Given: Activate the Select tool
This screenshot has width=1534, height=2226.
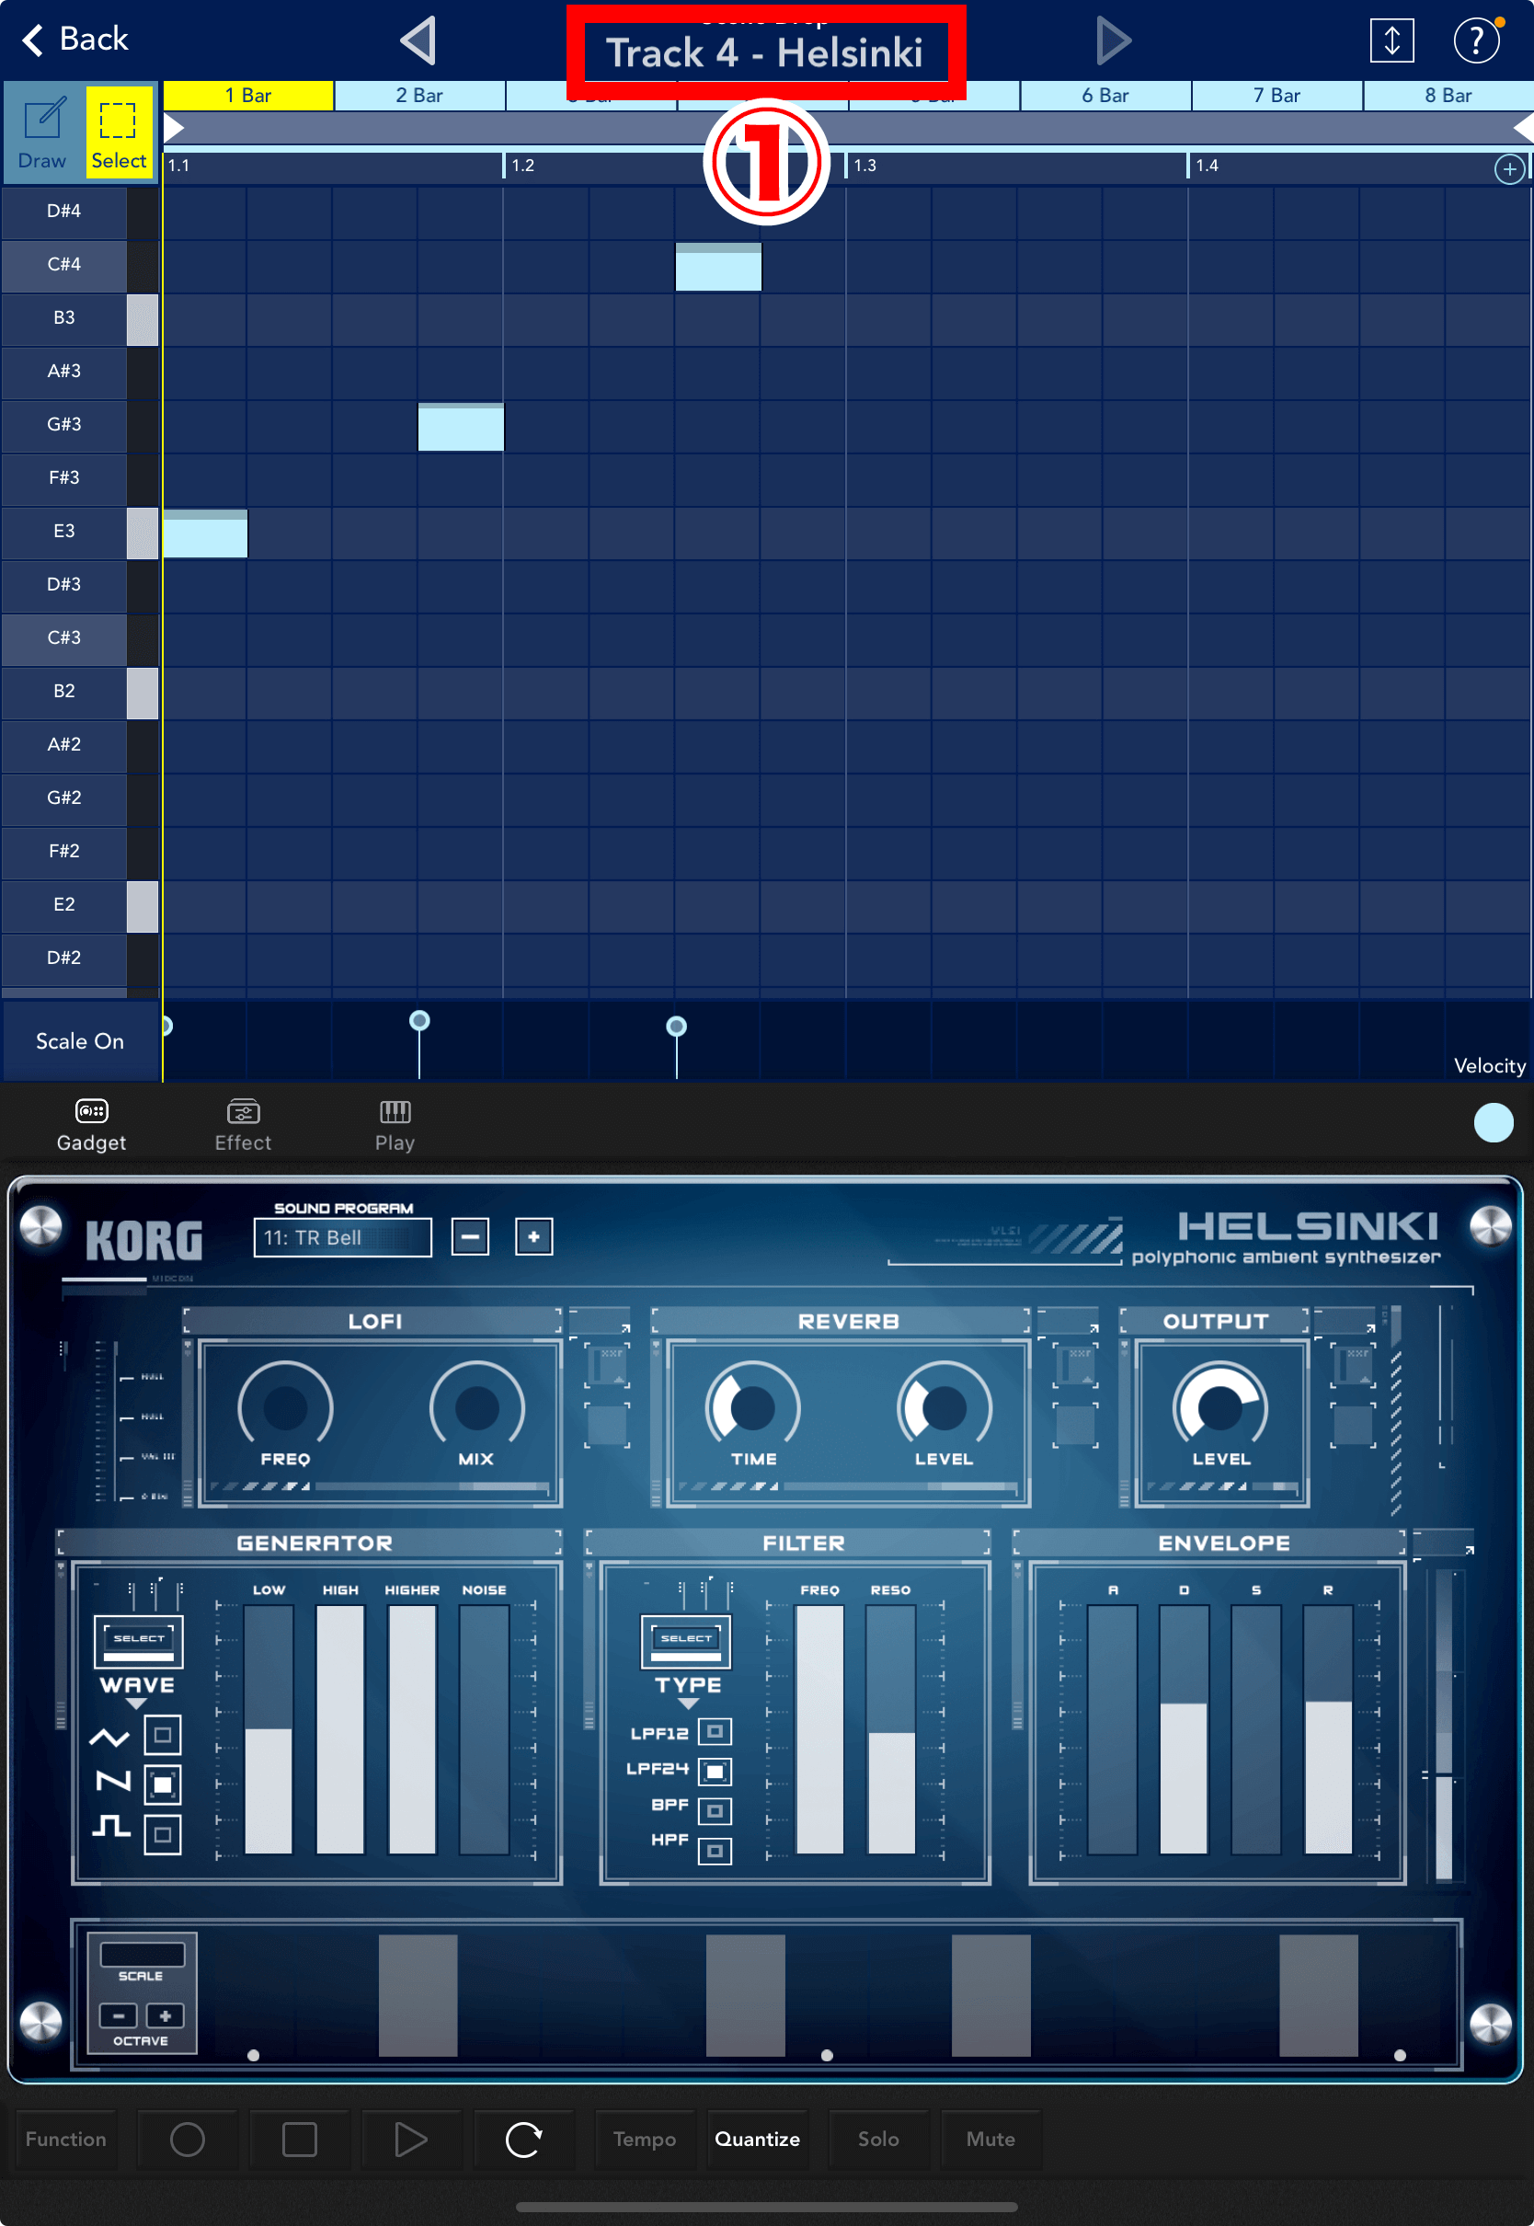Looking at the screenshot, I should click(x=120, y=131).
